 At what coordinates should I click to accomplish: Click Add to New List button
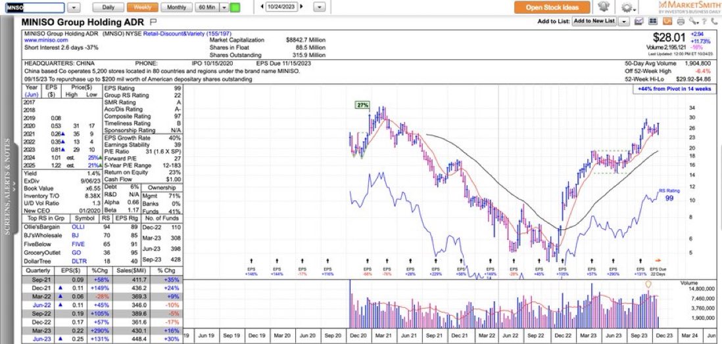pos(594,21)
